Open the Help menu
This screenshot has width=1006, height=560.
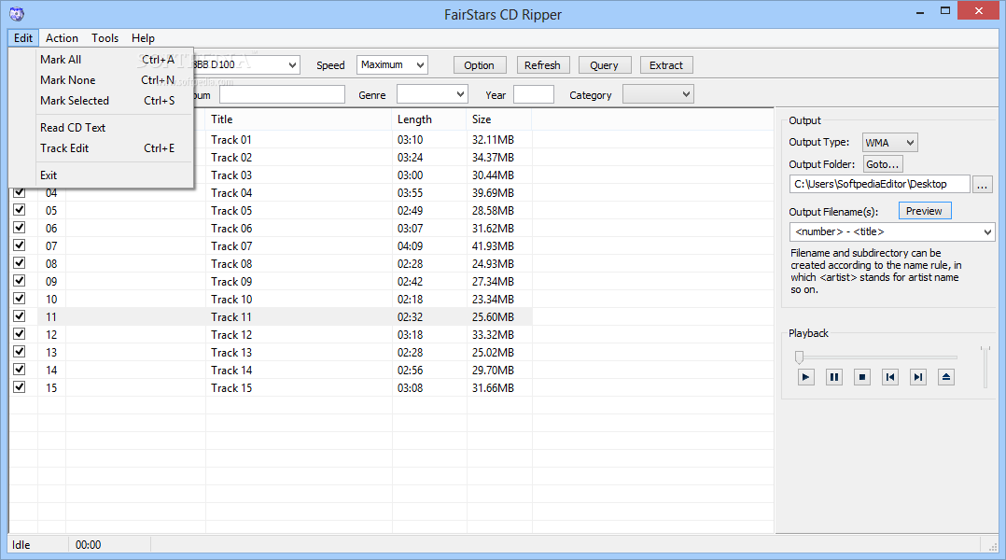pos(143,38)
